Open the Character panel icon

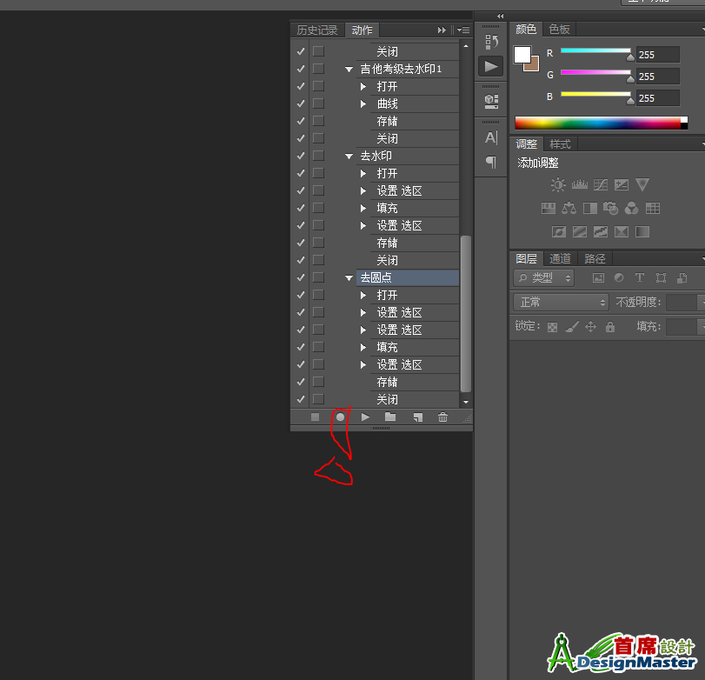(491, 137)
